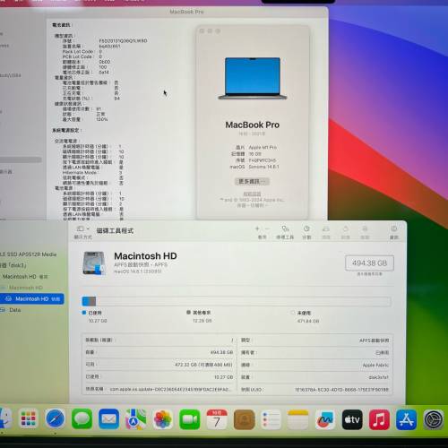The height and width of the screenshot is (448, 448).
Task: Click the blue Used legend square
Action: 84,313
